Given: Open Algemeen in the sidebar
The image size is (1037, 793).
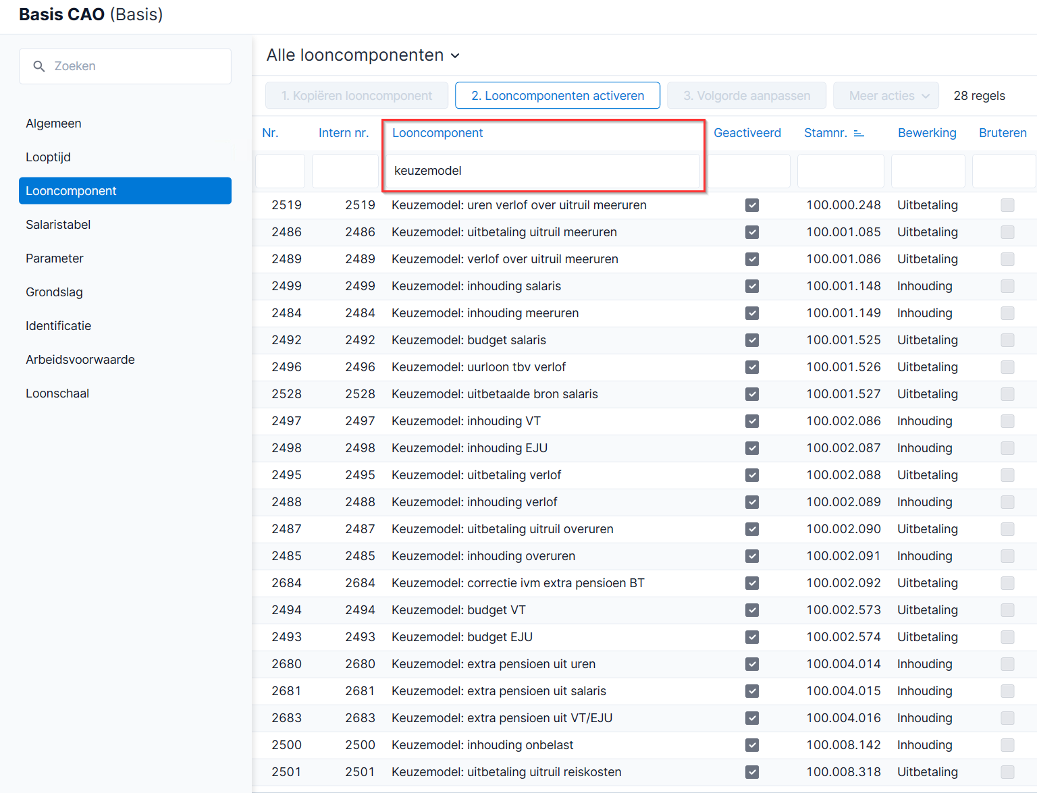Looking at the screenshot, I should [125, 124].
